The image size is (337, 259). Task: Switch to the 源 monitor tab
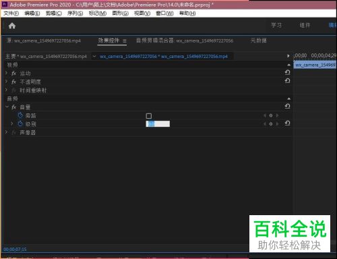tap(44, 40)
